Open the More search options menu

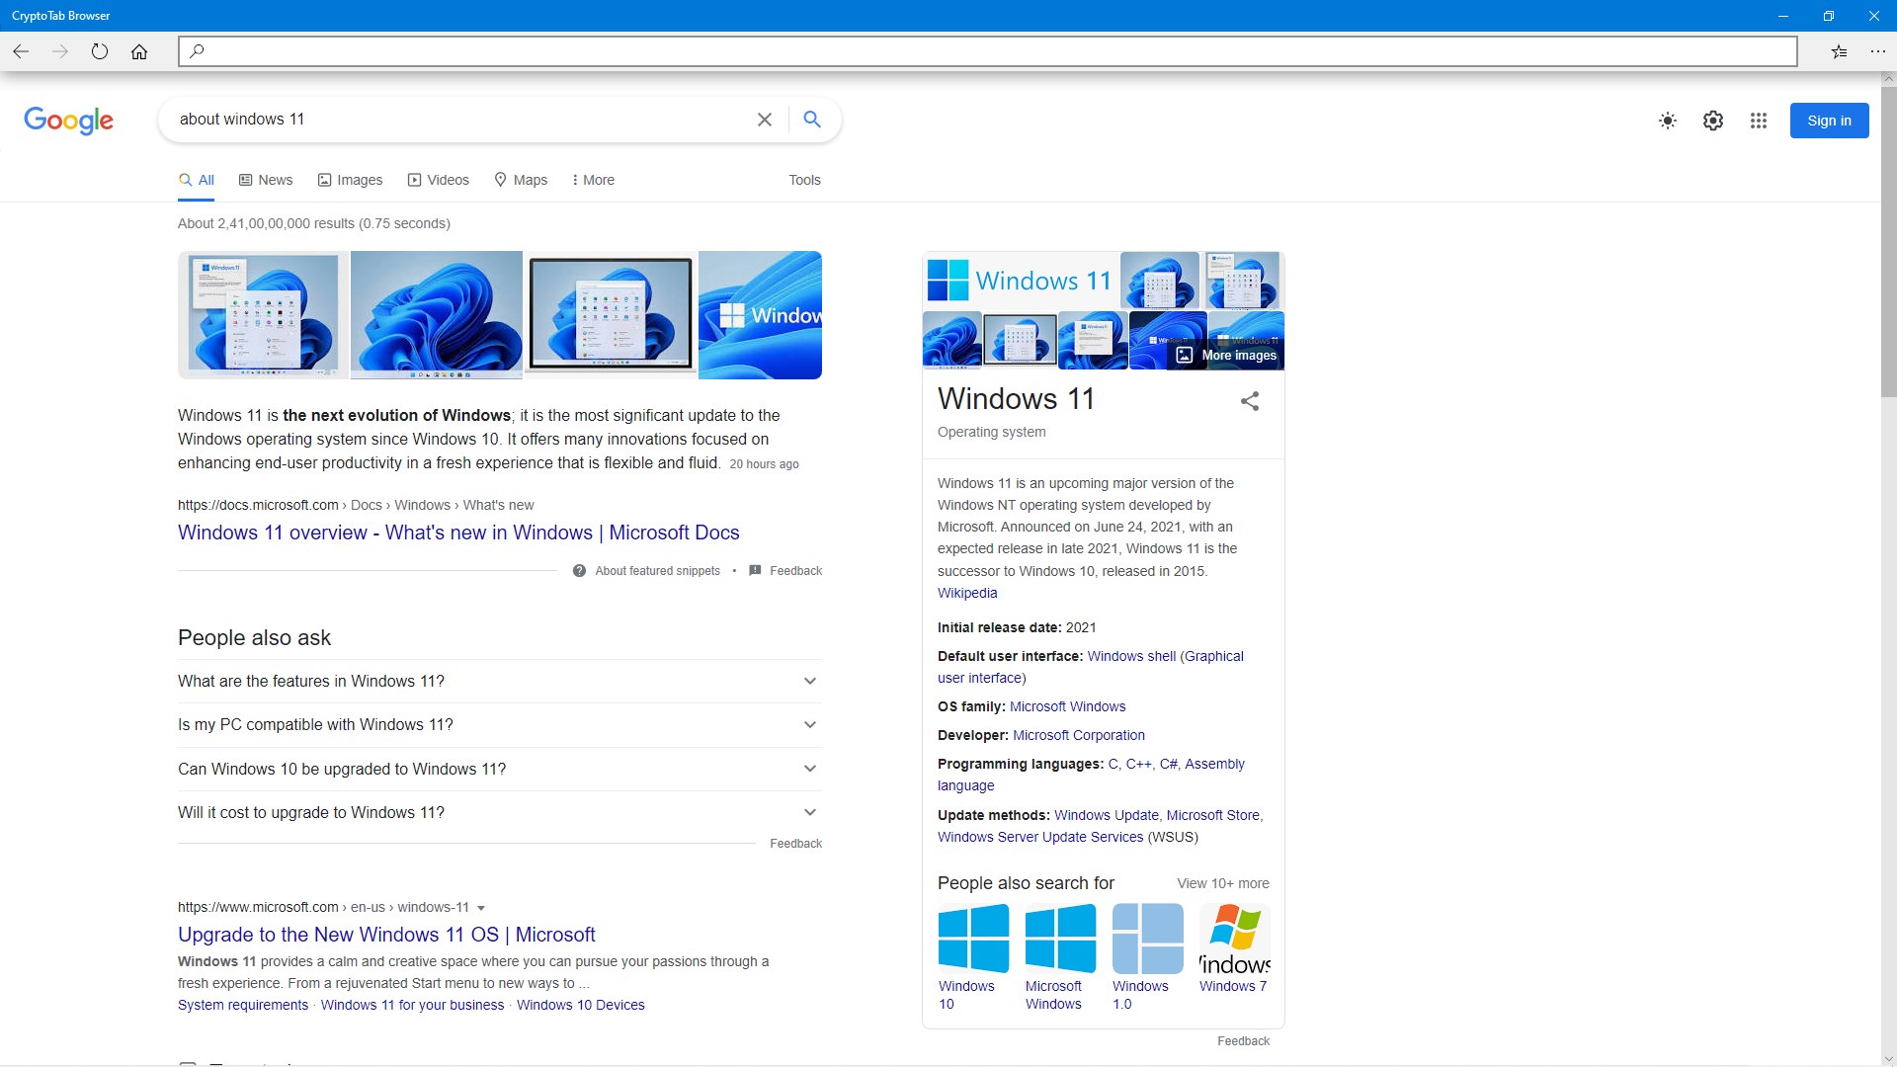coord(593,180)
